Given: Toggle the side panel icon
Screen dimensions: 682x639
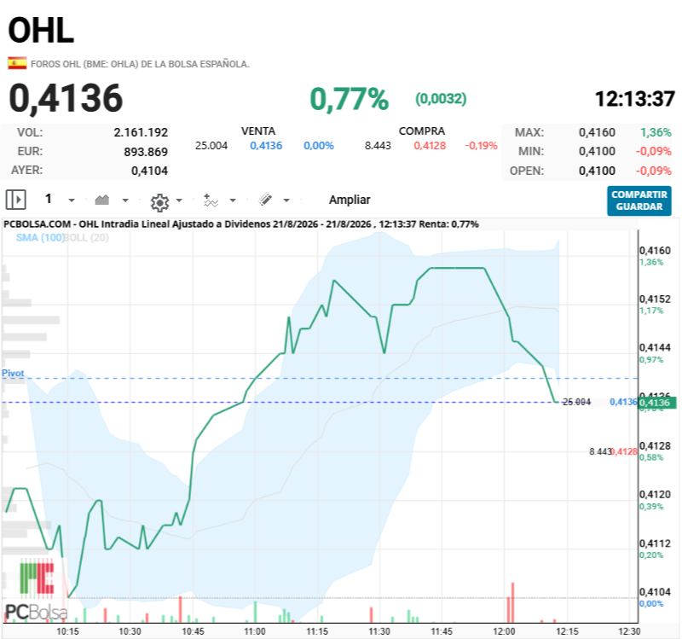Looking at the screenshot, I should tap(15, 200).
